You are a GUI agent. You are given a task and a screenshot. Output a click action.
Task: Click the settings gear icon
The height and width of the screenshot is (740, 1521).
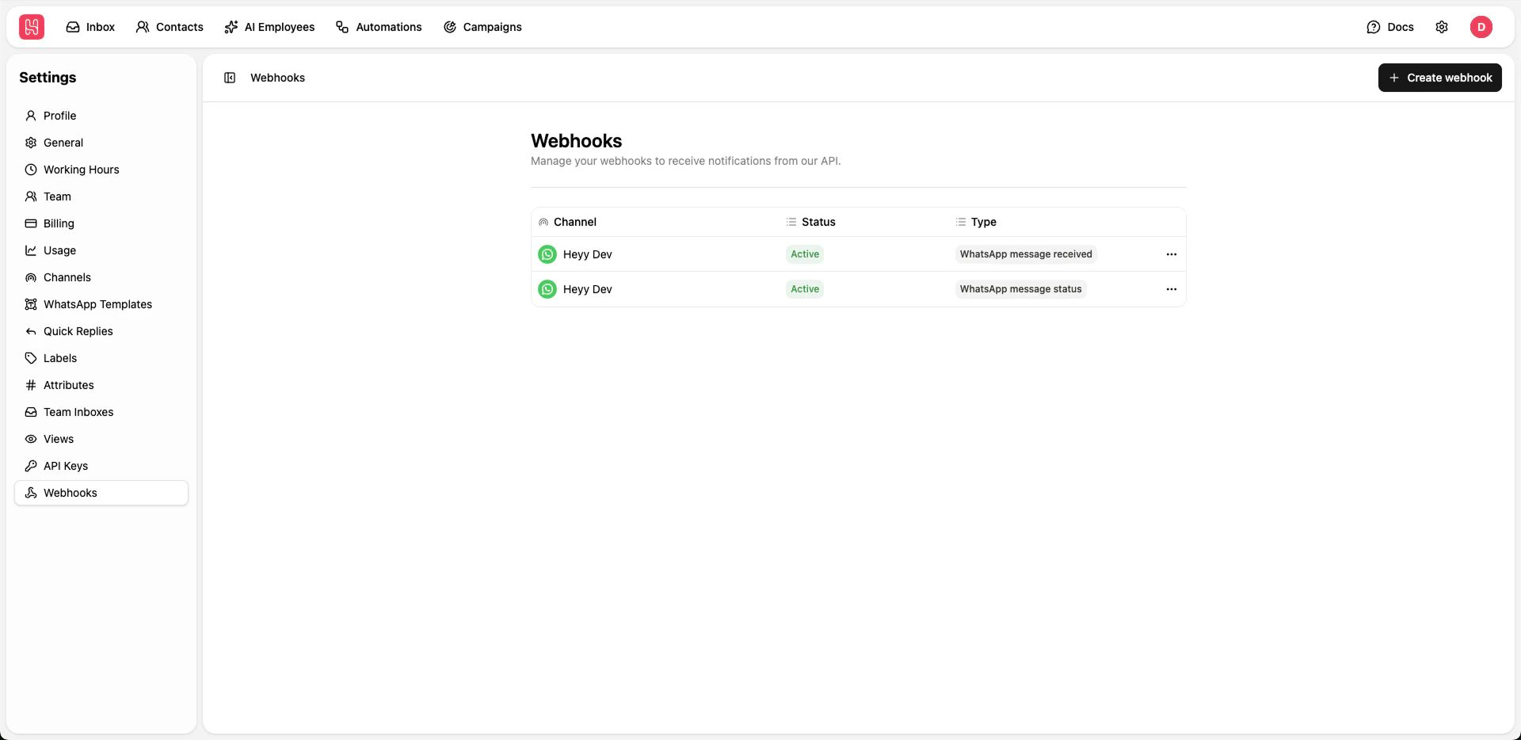[x=1442, y=27]
